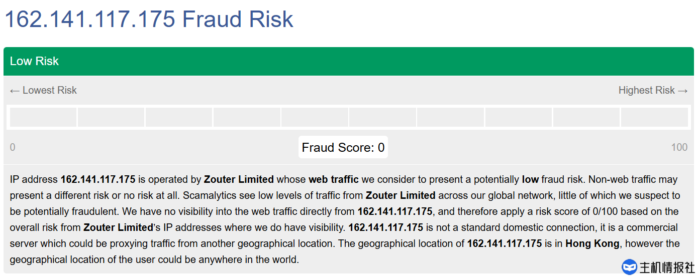Click the ninja mascot watermark icon
696x276 pixels.
(x=629, y=267)
